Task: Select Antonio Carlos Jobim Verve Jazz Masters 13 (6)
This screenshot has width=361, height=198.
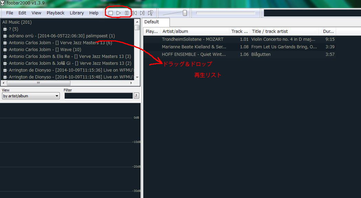Action: coord(60,43)
